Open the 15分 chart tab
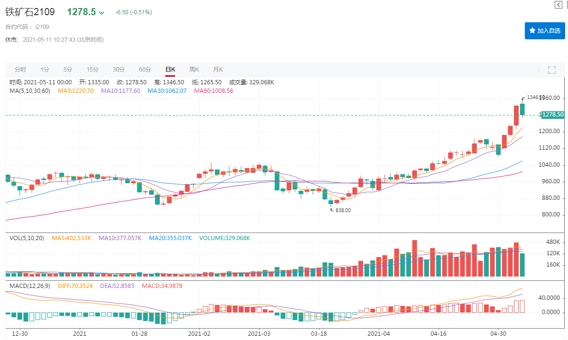Image resolution: width=568 pixels, height=340 pixels. tap(93, 70)
